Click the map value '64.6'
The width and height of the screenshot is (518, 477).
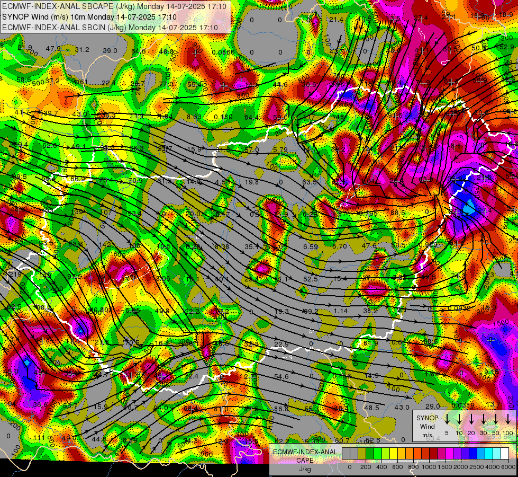(139, 51)
